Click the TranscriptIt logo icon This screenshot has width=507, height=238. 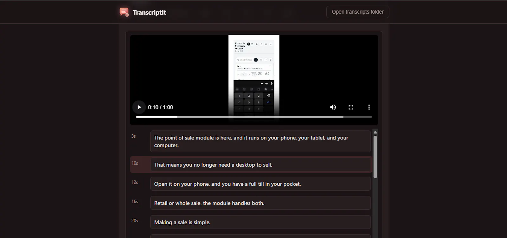click(x=124, y=12)
